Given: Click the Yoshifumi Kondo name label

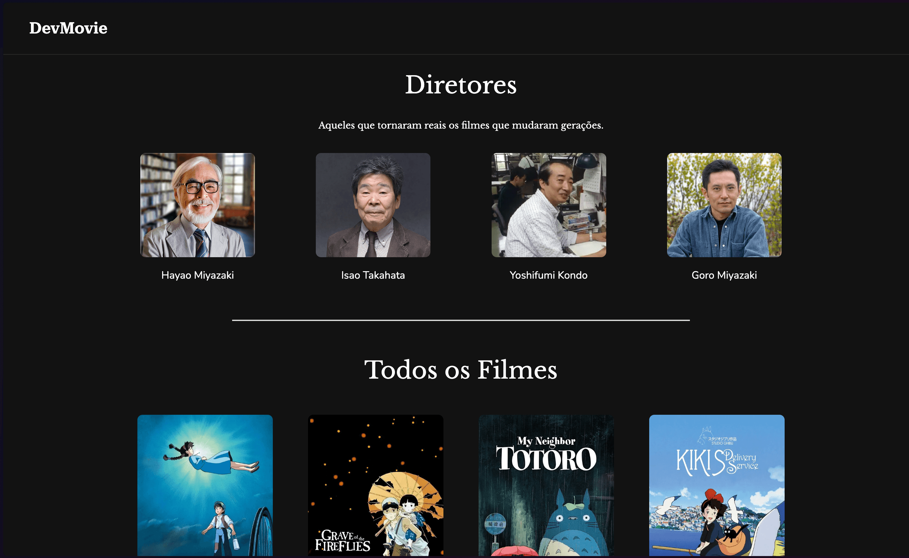Looking at the screenshot, I should 548,275.
